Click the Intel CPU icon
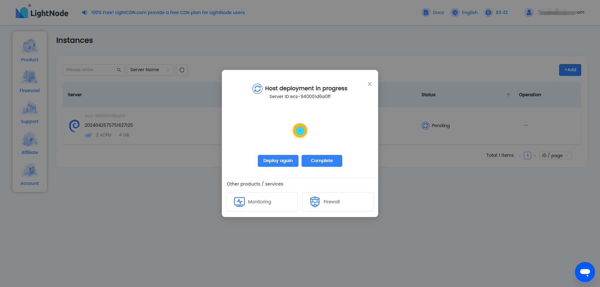Image resolution: width=600 pixels, height=287 pixels. tap(88, 135)
